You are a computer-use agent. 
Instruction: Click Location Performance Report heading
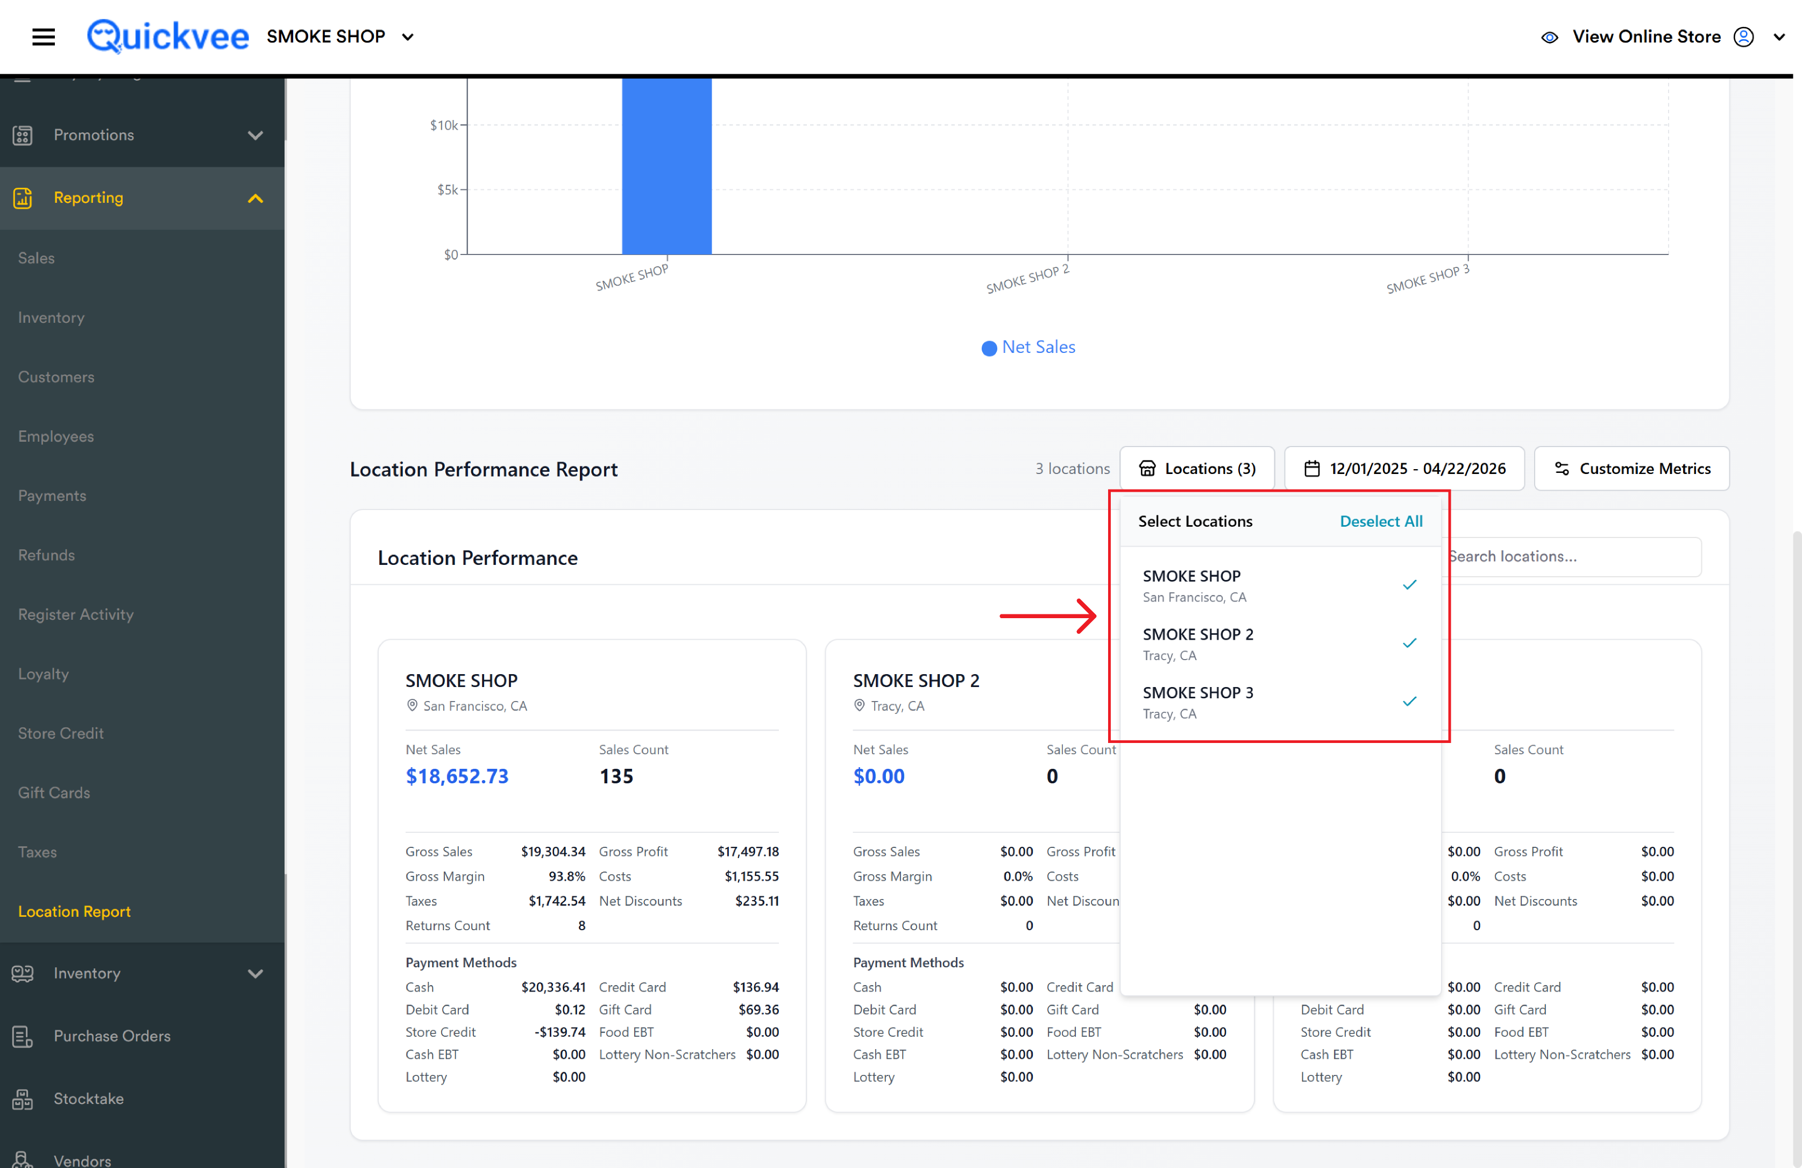click(483, 470)
